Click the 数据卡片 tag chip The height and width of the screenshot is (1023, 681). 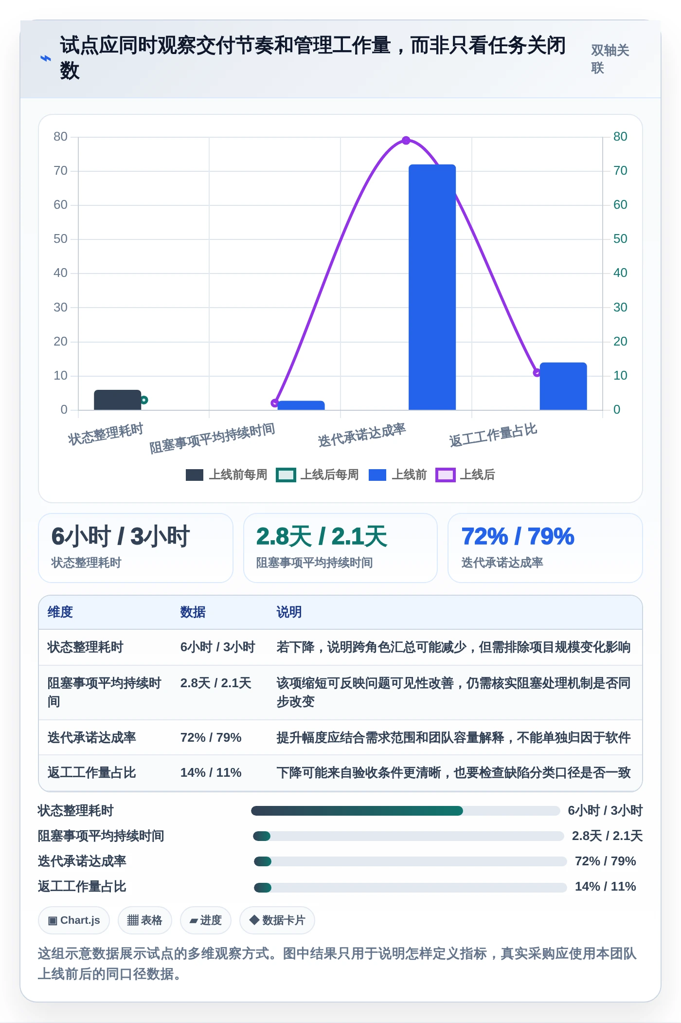(277, 920)
